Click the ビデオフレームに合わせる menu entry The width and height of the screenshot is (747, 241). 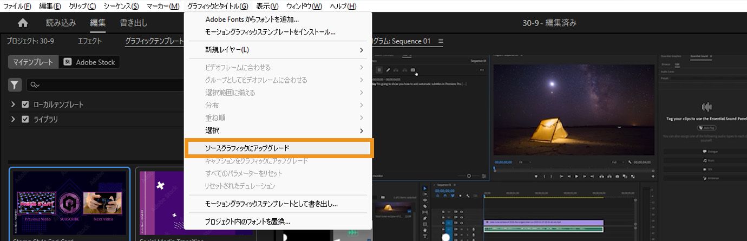pos(278,68)
